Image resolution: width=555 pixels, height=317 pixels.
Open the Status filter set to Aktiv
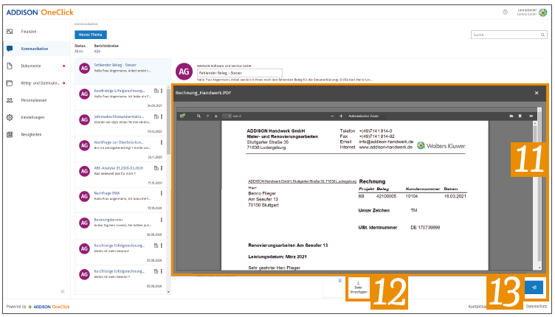79,52
